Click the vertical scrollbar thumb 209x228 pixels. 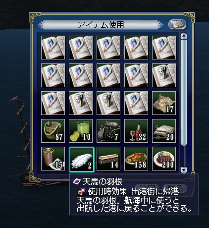click(x=184, y=93)
